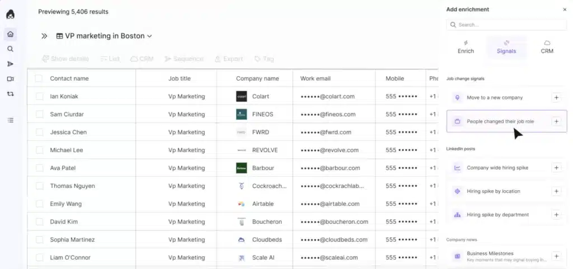Open the send/sequences icon in sidebar

point(10,64)
